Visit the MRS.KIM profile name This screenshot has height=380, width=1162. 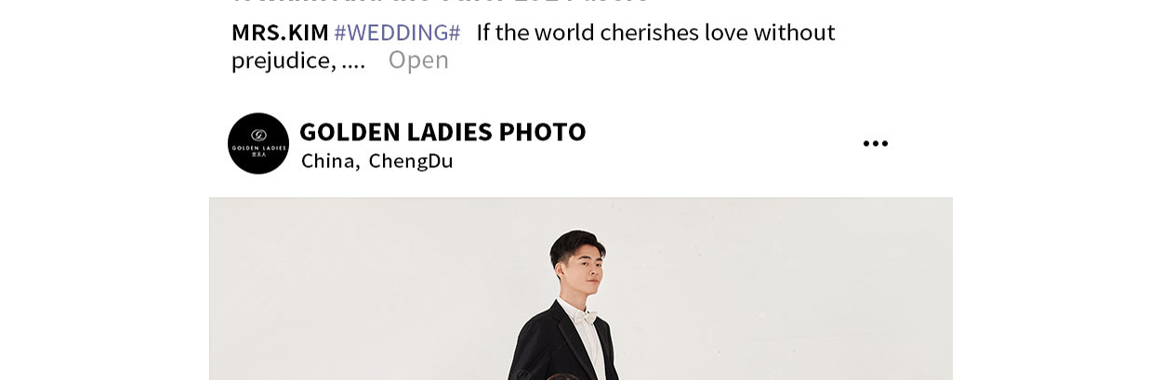coord(280,33)
